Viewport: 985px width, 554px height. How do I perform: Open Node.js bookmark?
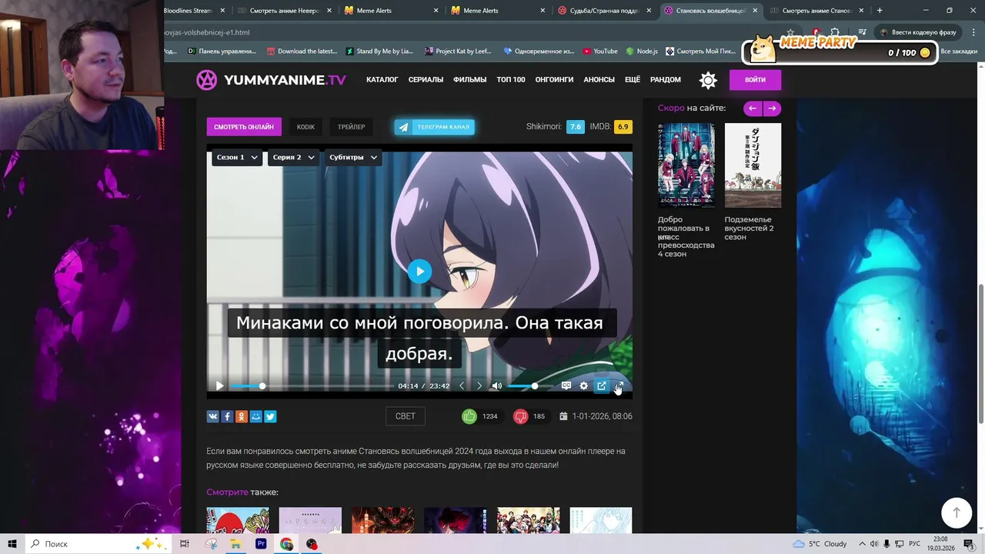pyautogui.click(x=642, y=52)
